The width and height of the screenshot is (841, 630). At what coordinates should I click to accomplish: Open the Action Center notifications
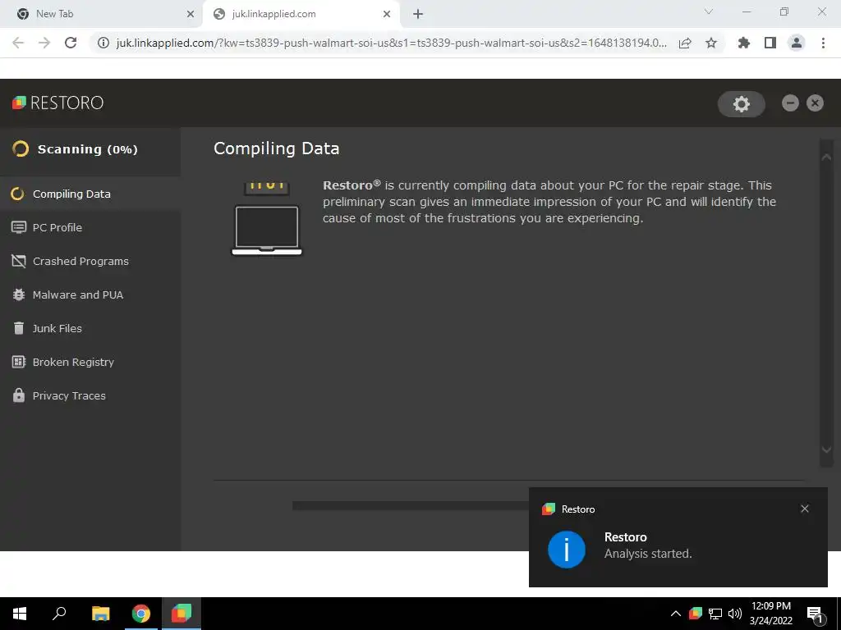[815, 614]
